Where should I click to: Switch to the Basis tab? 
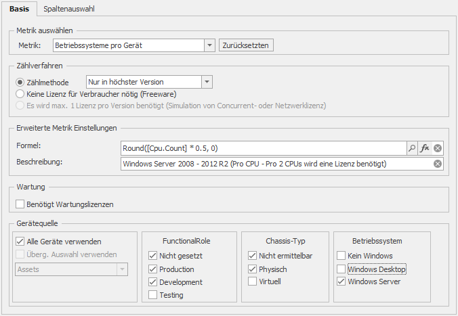[x=19, y=9]
